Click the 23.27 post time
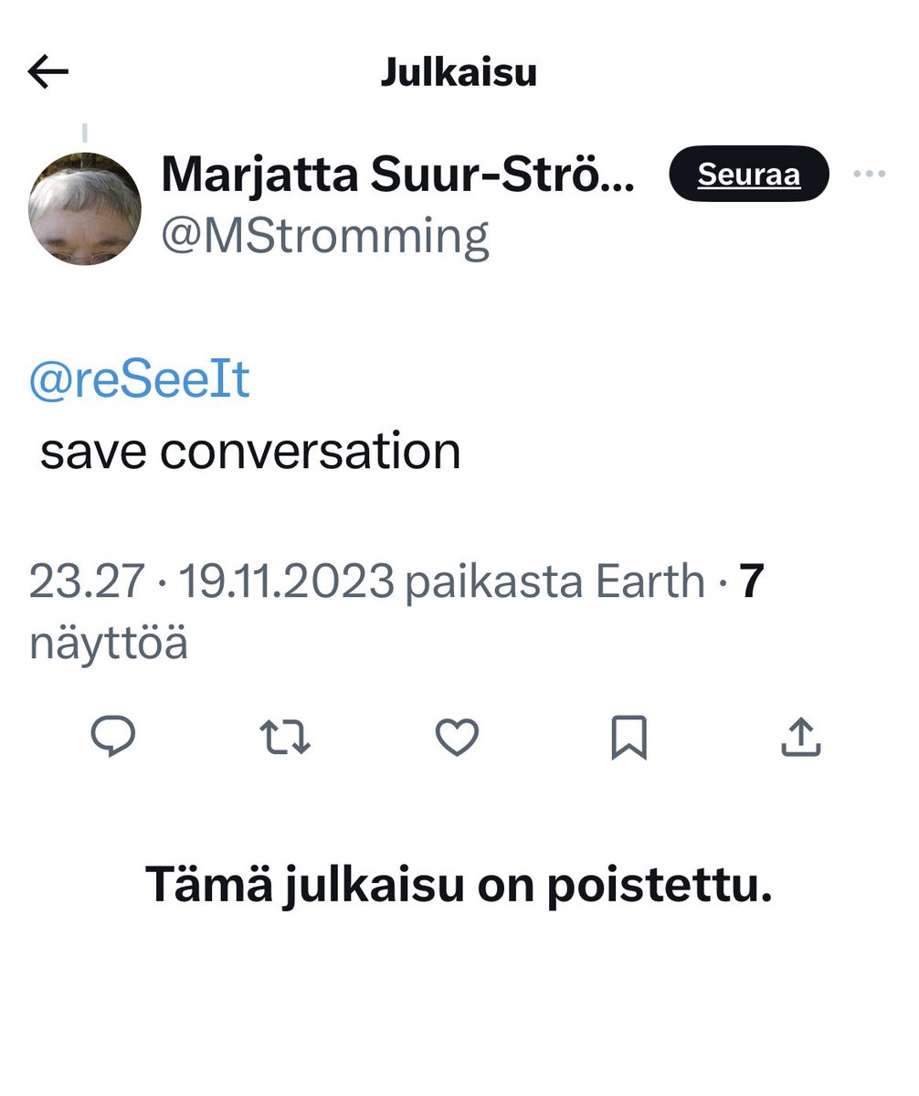Viewport: 919px width, 1096px height. [88, 581]
